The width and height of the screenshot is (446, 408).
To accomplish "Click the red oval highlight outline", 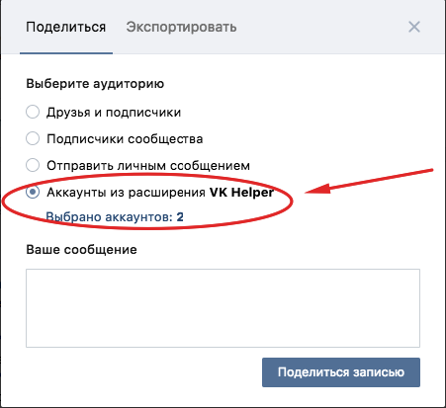I will point(147,202).
